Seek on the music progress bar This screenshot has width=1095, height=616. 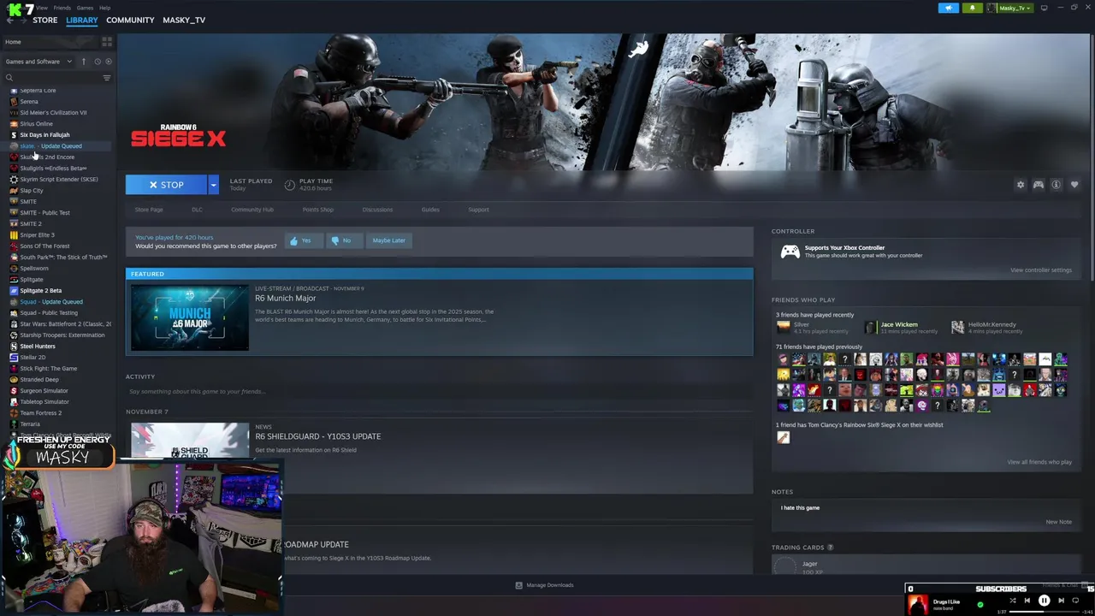pos(1043,611)
